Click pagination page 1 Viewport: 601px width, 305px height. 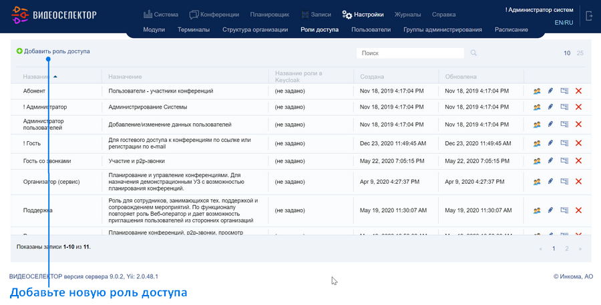554,248
